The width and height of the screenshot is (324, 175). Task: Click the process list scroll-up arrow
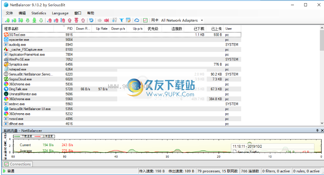[x=322, y=28]
